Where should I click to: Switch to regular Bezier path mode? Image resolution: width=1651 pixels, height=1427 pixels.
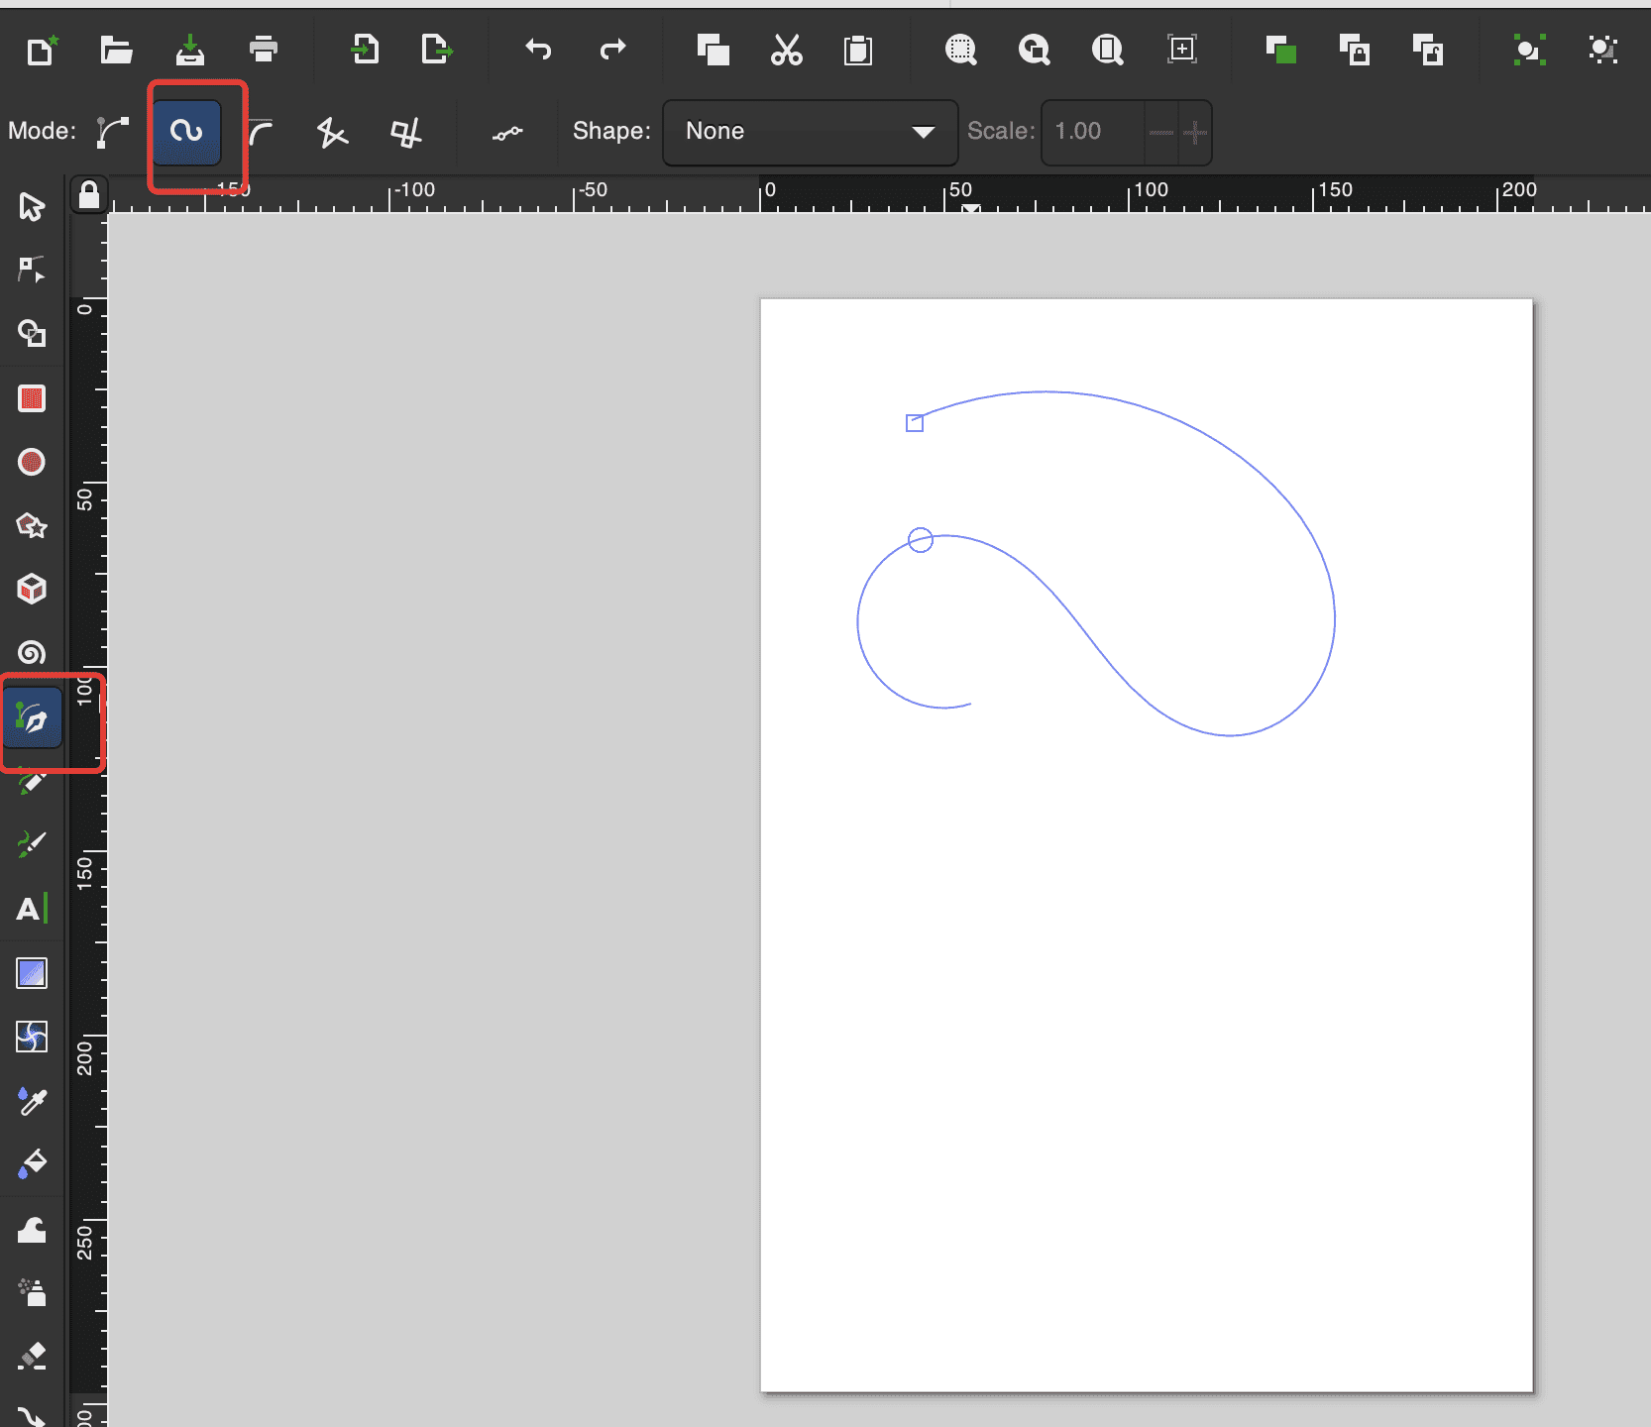pos(113,131)
